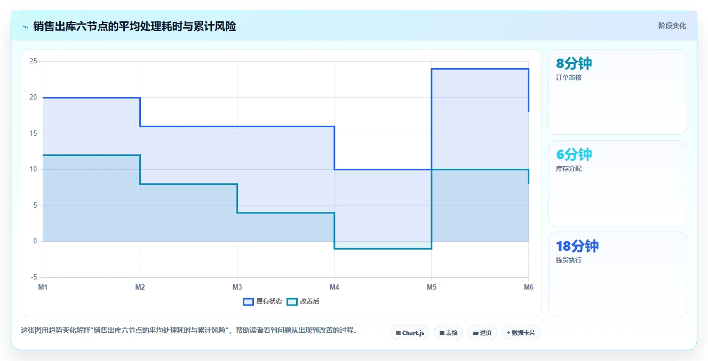The image size is (708, 361).
Task: Click the 阶段变化 label
Action: point(672,26)
